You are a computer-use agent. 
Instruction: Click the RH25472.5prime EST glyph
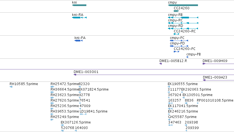52,87
